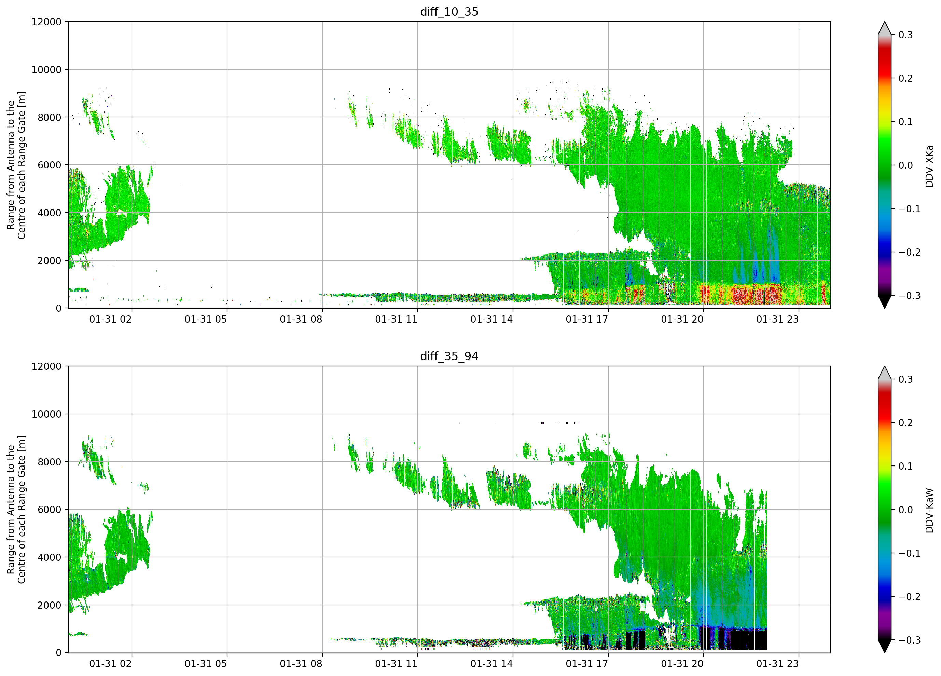The width and height of the screenshot is (941, 676).
Task: Click the 4000 tick on diff_35_94 y-axis
Action: [50, 558]
